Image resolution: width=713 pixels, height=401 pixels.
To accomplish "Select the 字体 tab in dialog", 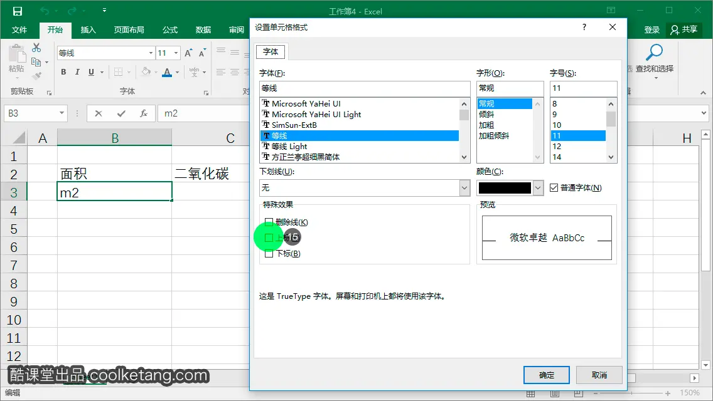I will (271, 52).
